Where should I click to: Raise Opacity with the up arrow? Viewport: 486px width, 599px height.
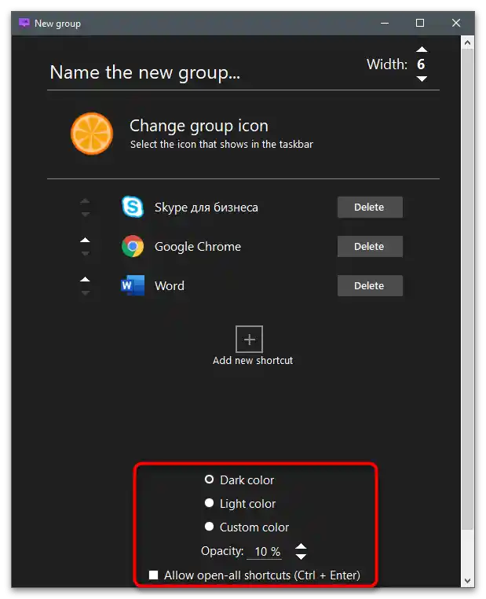pyautogui.click(x=301, y=546)
